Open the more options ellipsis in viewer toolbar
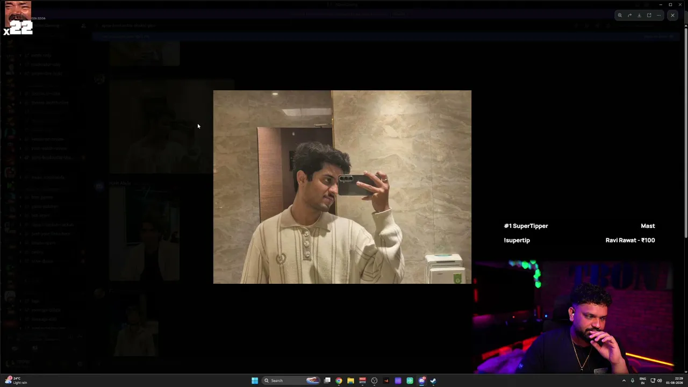Screen dimensions: 688x387 658,16
